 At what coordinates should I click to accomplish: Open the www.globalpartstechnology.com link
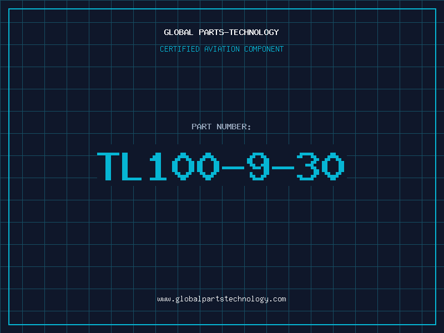tap(221, 299)
